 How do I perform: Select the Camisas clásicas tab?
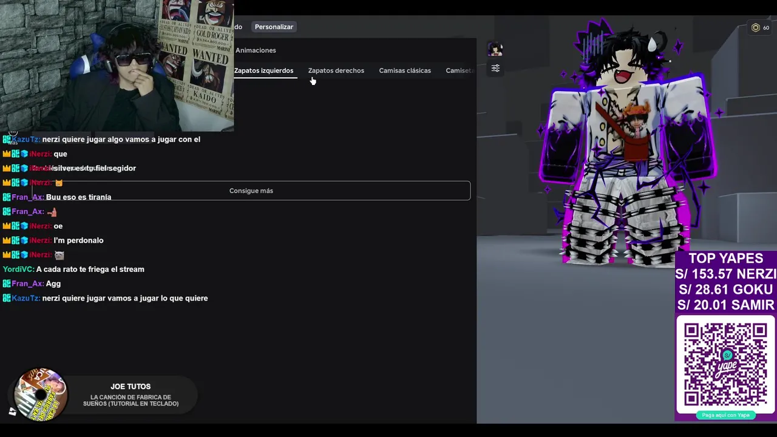(x=405, y=70)
